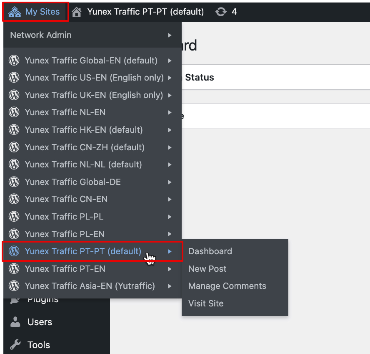Select New Post in the submenu

[207, 269]
